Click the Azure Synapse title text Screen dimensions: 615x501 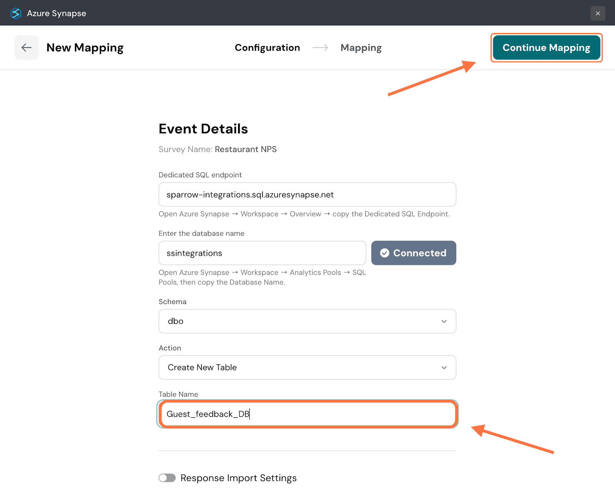tap(57, 13)
